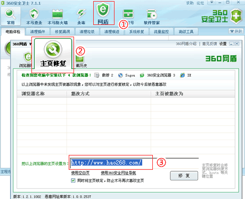Open 软件管家 software manager icon
245x199 pixels.
click(152, 14)
